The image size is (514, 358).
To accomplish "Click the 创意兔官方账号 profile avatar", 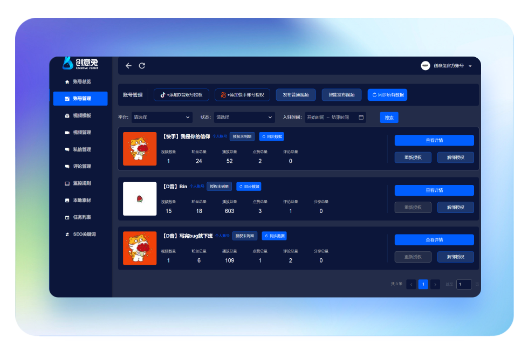I will tap(426, 66).
